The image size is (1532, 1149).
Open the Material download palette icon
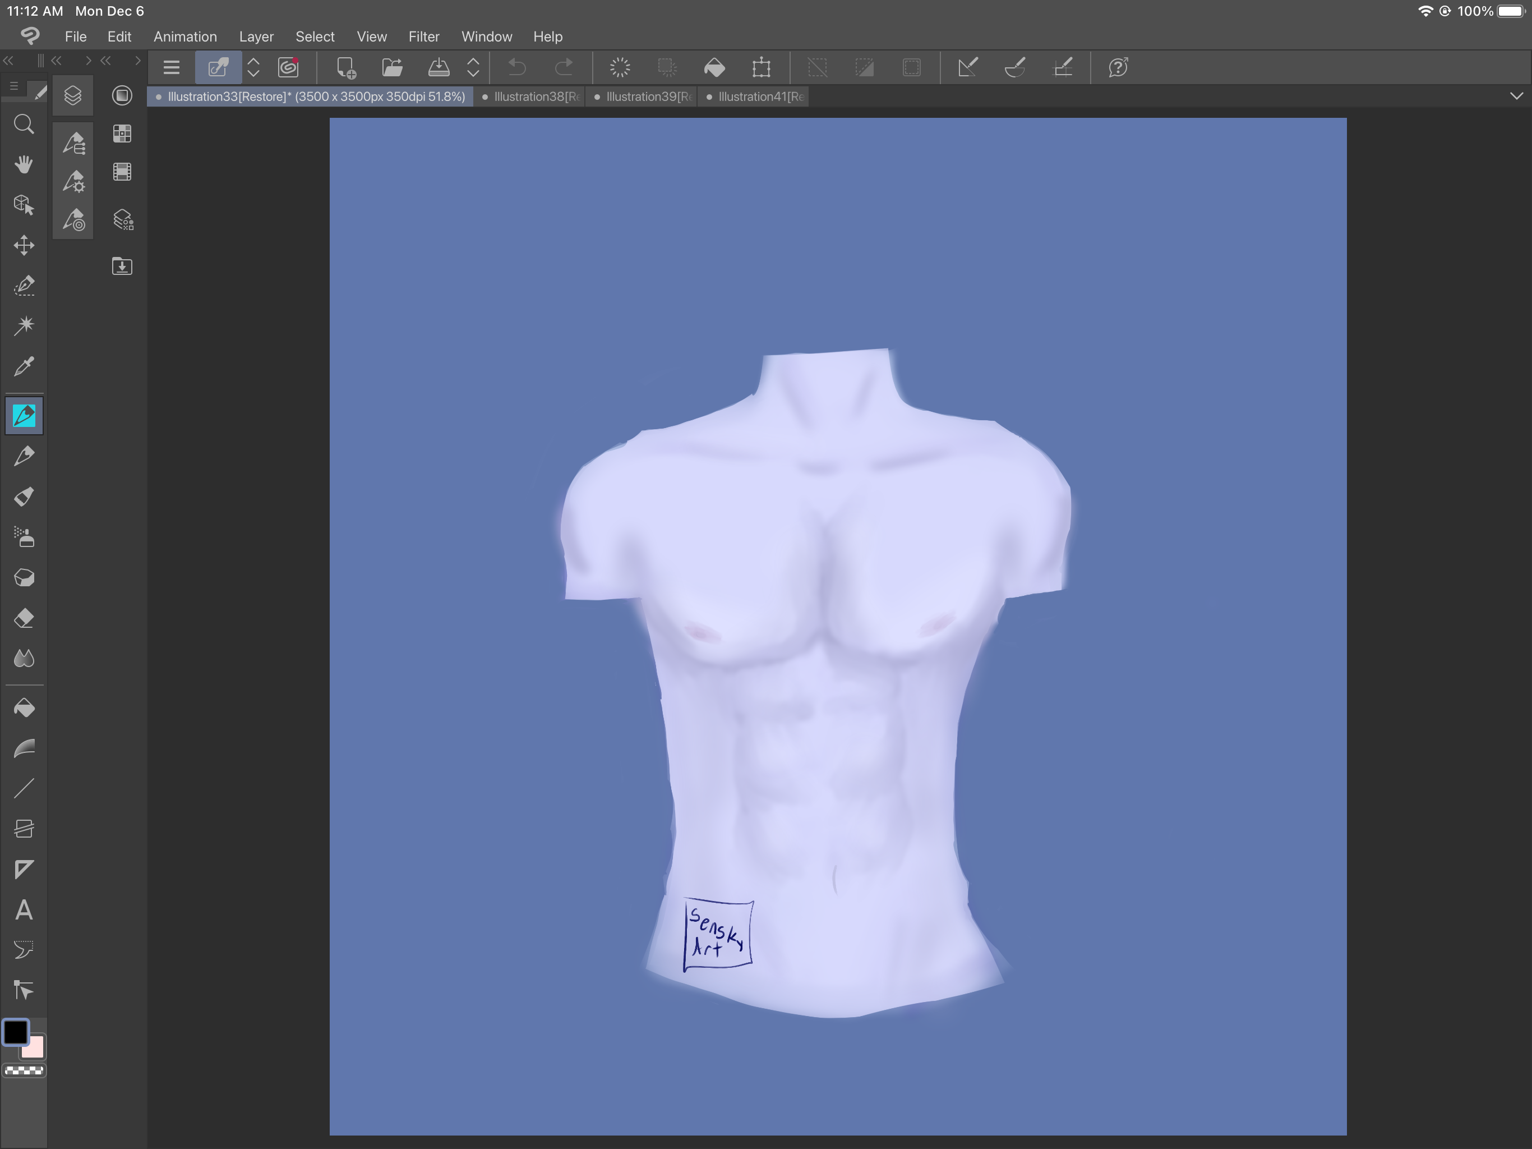(123, 266)
